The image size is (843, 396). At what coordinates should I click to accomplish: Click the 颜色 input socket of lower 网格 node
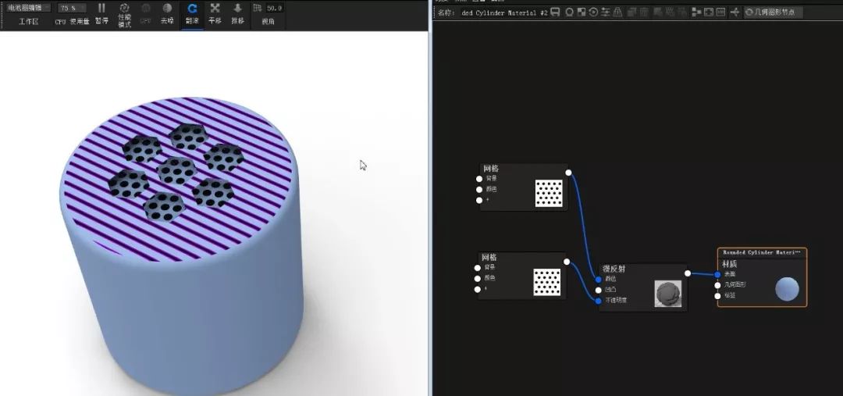coord(478,279)
